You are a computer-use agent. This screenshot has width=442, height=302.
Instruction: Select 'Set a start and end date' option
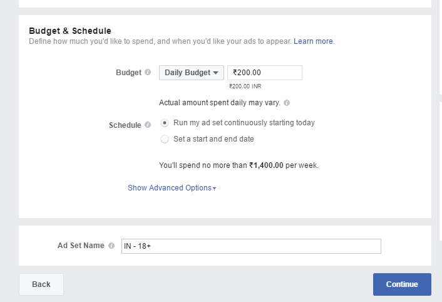click(165, 139)
